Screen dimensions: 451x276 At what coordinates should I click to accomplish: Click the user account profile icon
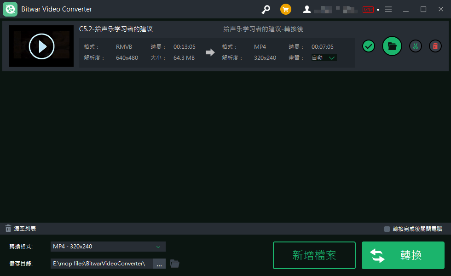click(x=307, y=9)
